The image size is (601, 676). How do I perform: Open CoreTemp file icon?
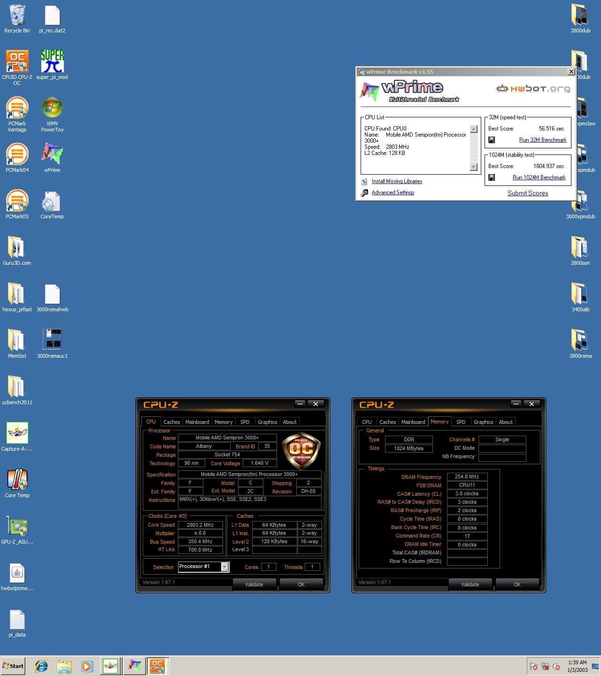click(52, 204)
